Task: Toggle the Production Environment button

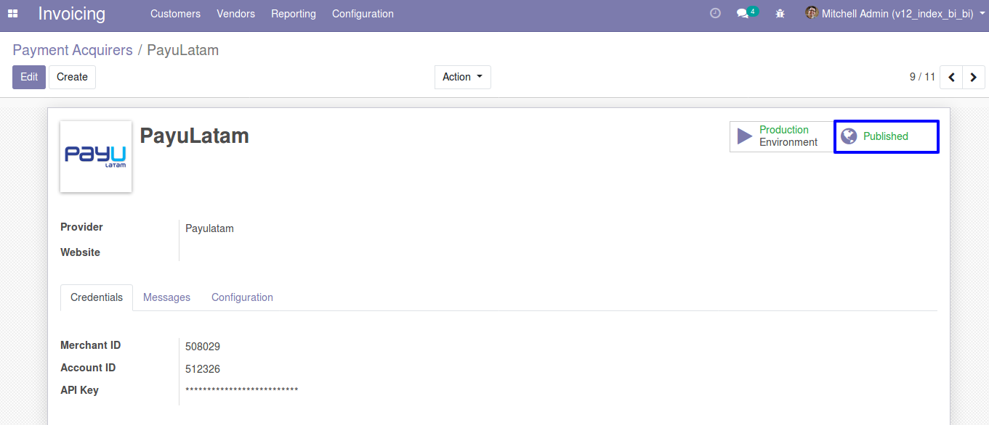Action: (781, 136)
